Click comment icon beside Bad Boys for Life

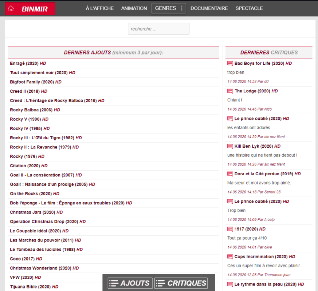230,63
